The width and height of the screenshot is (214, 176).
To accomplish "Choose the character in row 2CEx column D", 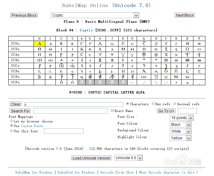I will click(x=176, y=77).
